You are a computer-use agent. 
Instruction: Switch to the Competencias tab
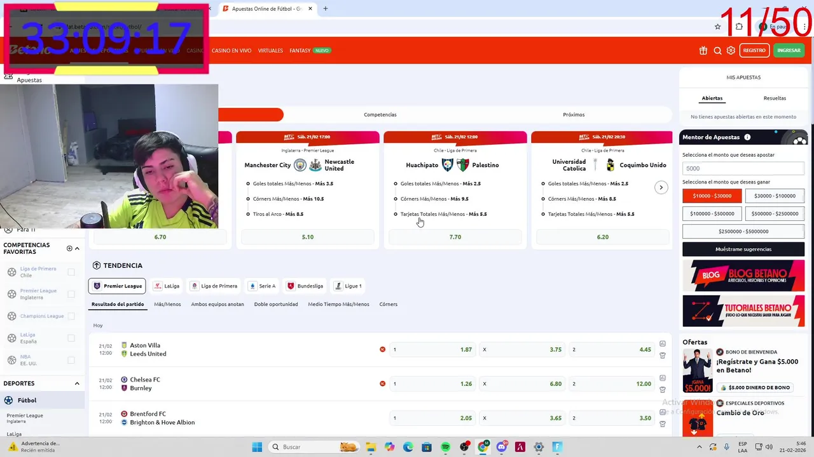coord(380,114)
